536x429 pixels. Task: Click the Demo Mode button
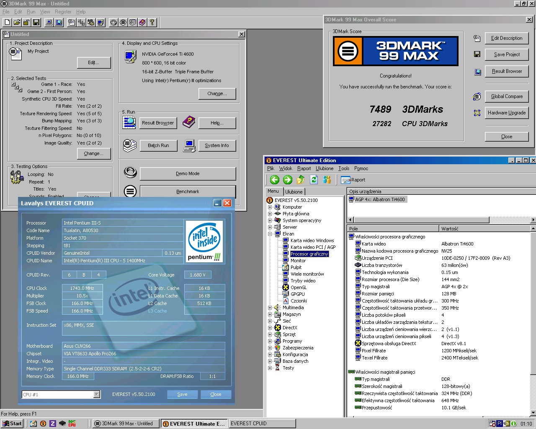click(x=188, y=173)
